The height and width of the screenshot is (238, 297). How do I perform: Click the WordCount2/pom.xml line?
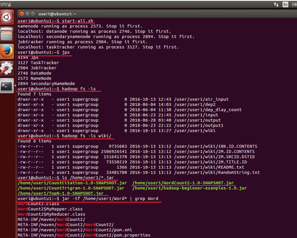tap(75, 230)
